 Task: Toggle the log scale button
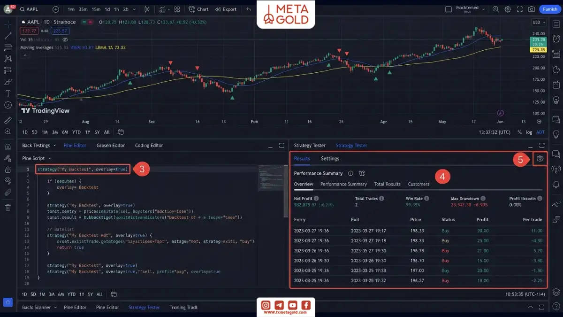coord(529,132)
